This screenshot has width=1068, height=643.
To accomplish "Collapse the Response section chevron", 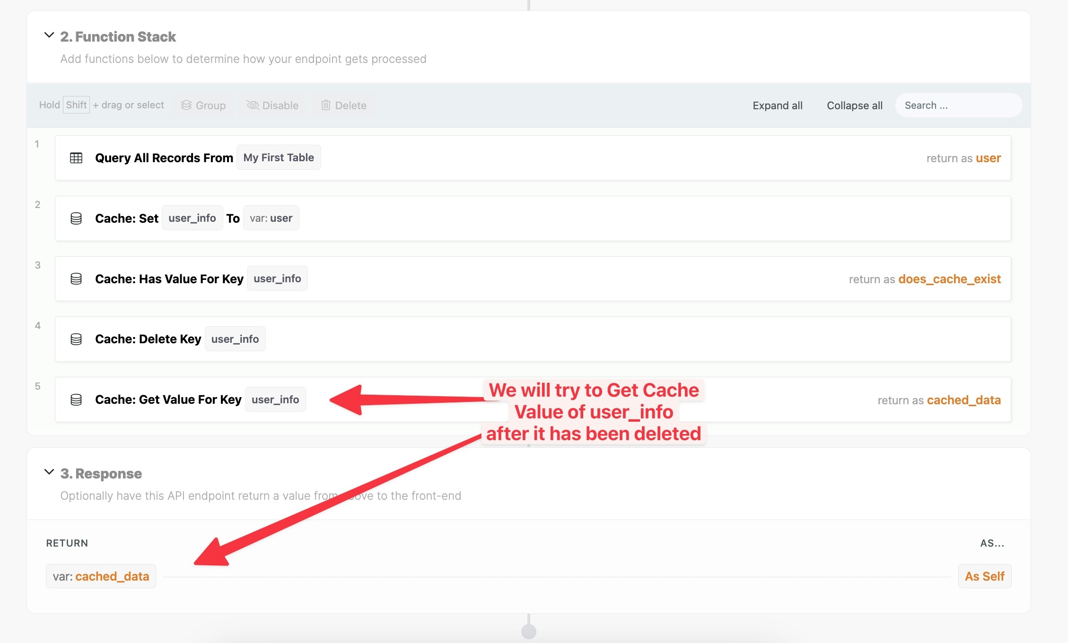I will pos(49,472).
